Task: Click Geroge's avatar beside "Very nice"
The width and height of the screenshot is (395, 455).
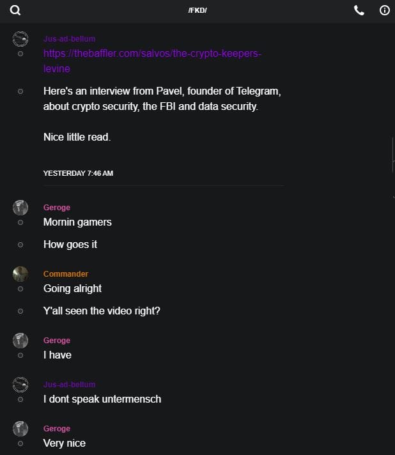Action: click(20, 428)
